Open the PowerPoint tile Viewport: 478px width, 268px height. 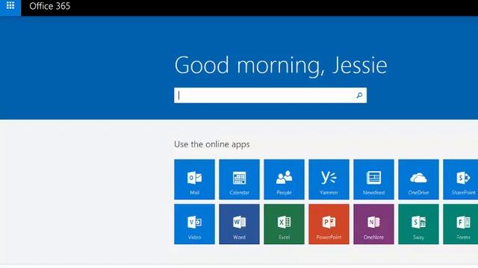[x=329, y=224]
